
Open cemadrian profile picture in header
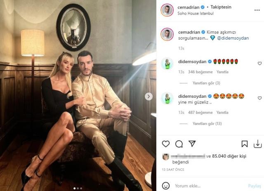[x=167, y=10]
